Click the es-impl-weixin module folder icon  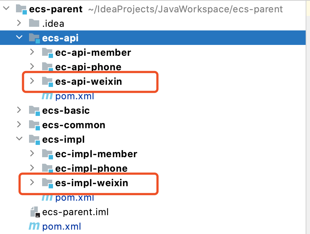click(47, 183)
